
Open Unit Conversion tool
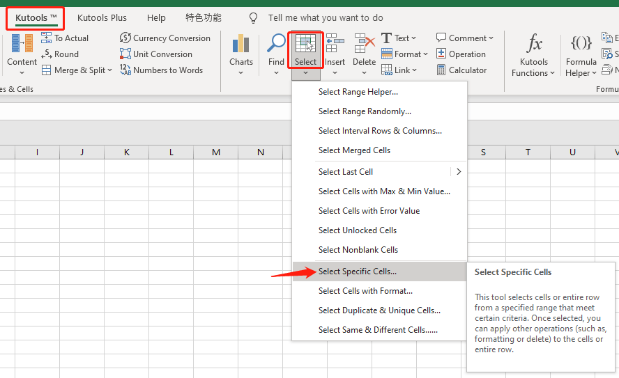point(156,54)
